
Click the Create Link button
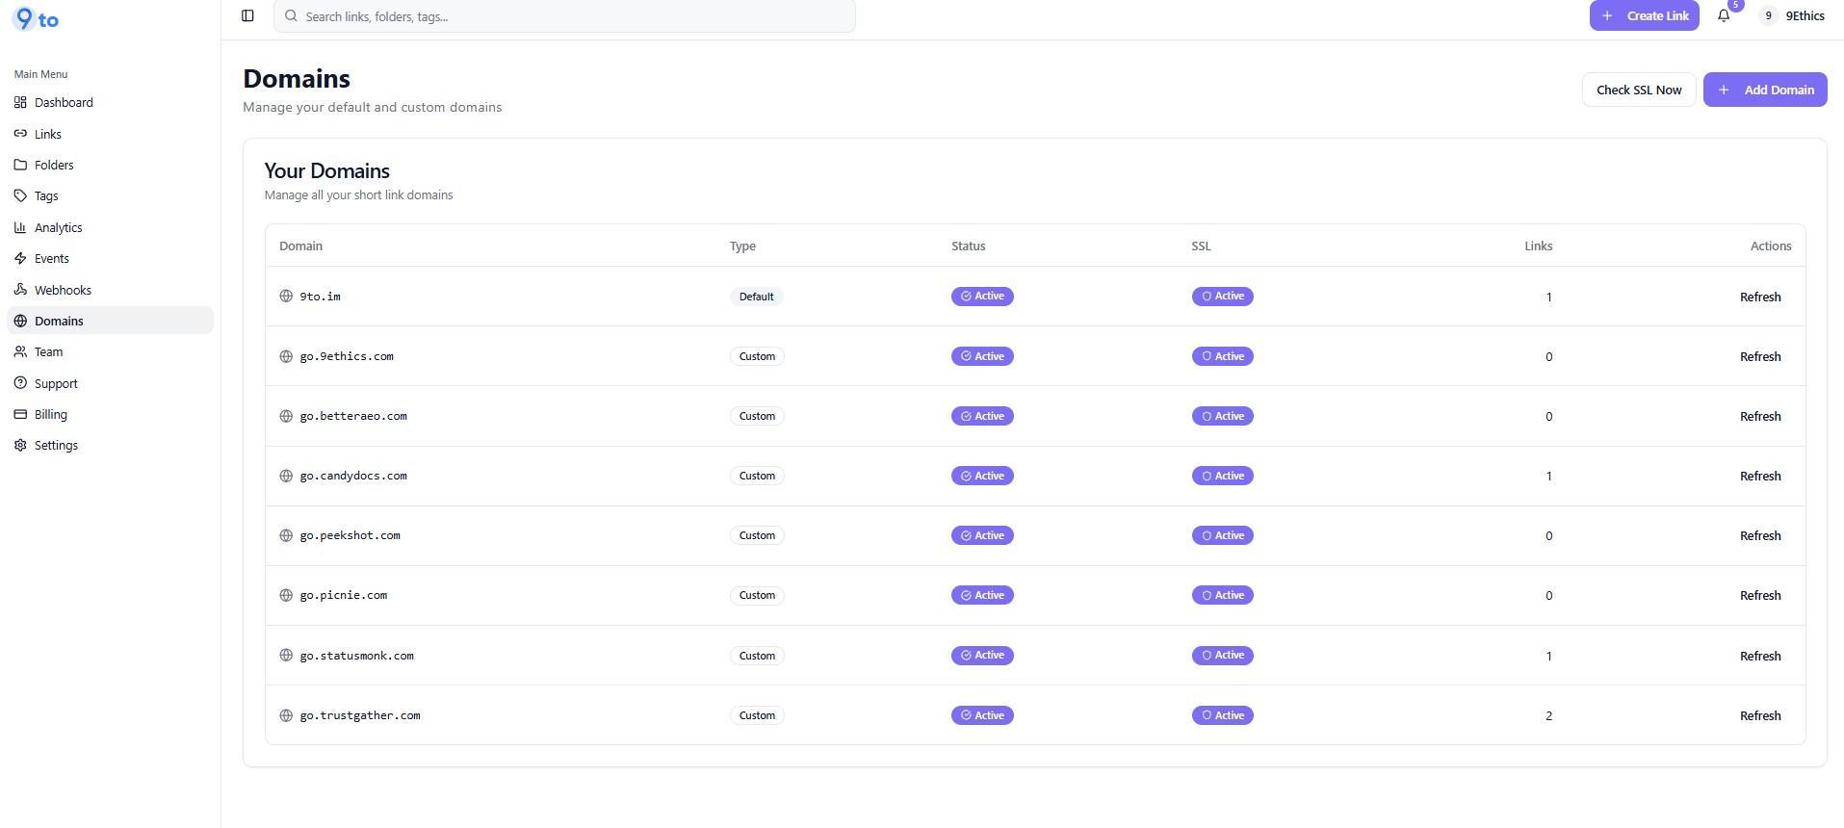pyautogui.click(x=1644, y=15)
